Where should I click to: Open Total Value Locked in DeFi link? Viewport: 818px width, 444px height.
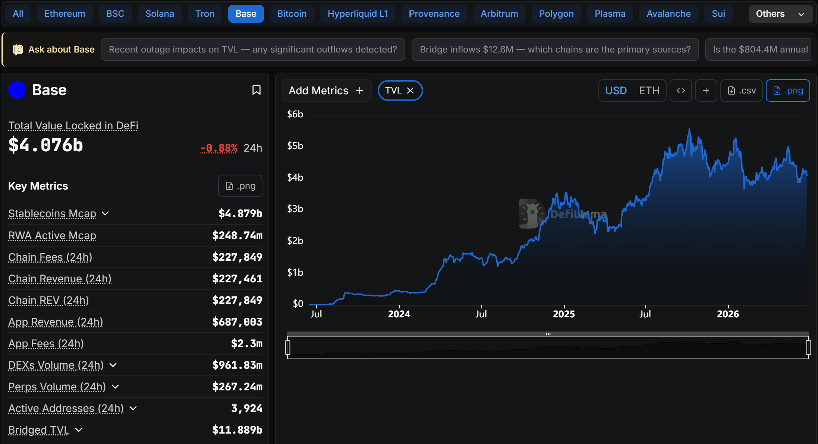(73, 126)
